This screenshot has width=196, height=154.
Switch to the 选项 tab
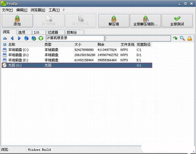pyautogui.click(x=24, y=32)
